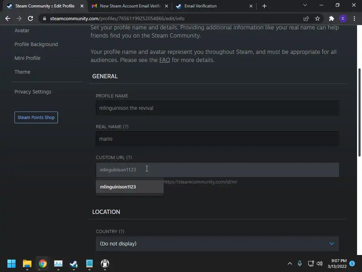Click the Profile Name input field
Viewport: 362px width, 272px height.
click(217, 108)
